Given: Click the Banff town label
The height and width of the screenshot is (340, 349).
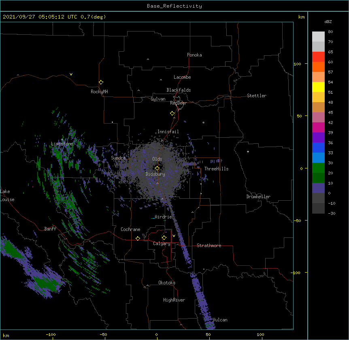Looking at the screenshot, I should (50, 229).
